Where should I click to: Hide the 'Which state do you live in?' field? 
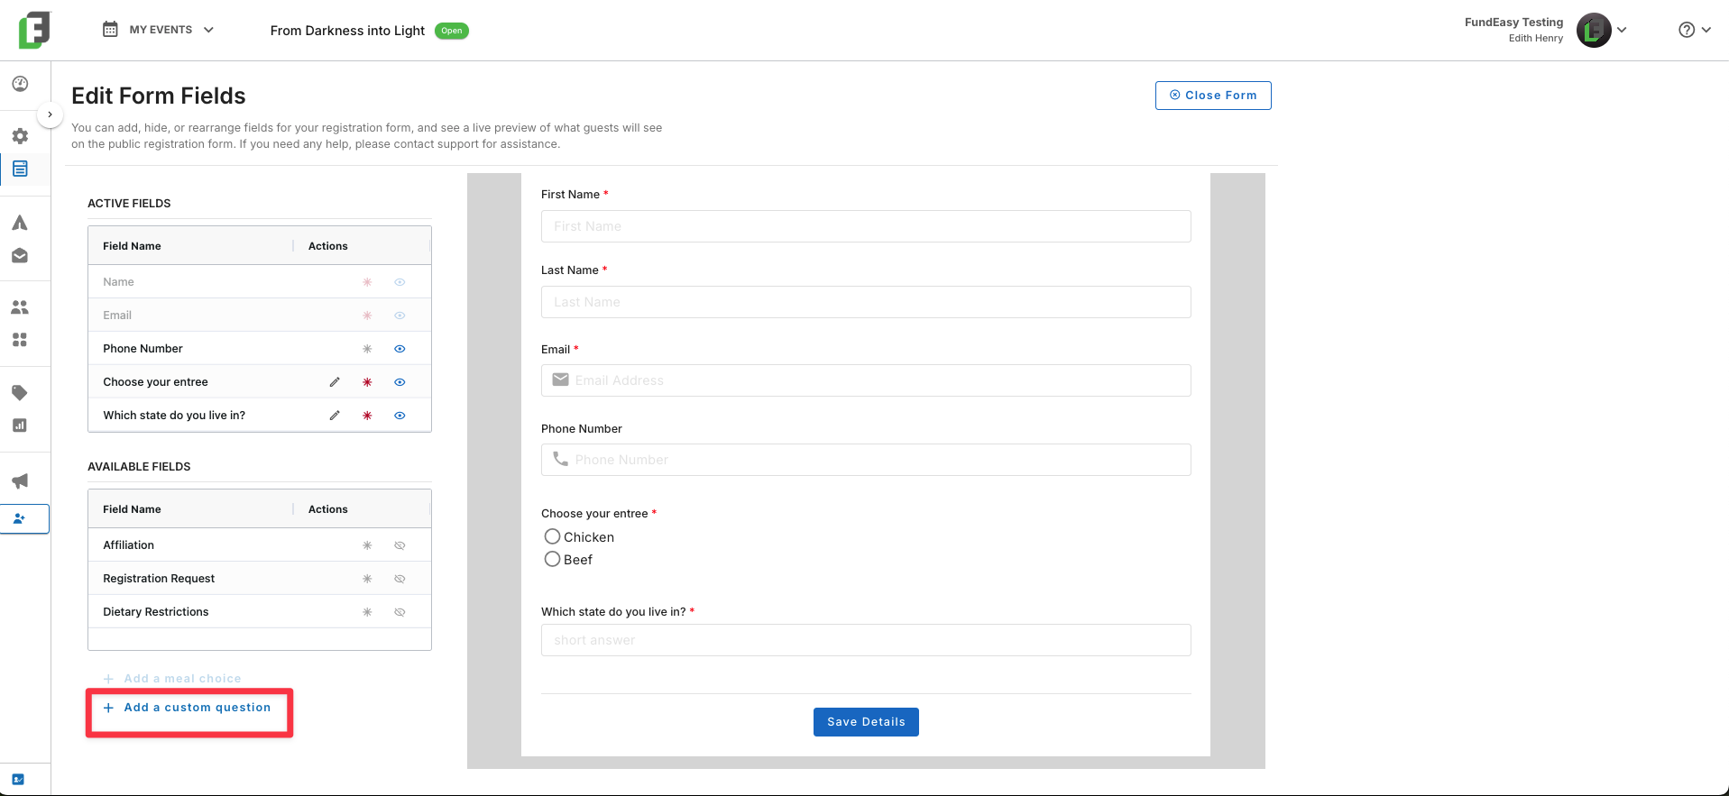pos(400,416)
